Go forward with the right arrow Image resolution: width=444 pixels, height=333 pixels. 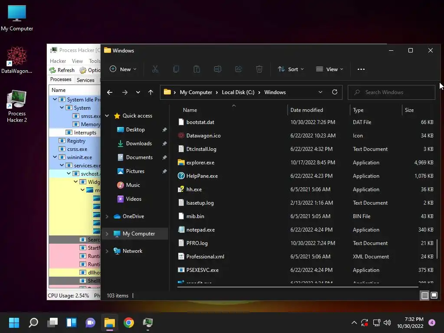coord(124,92)
